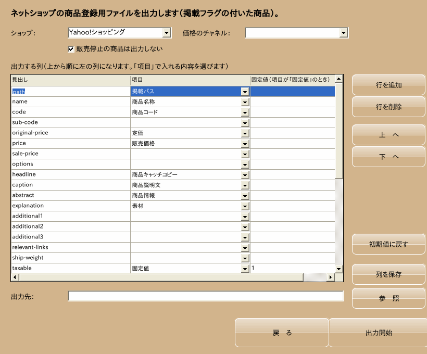Click the 列を保存 button
427x354 pixels.
click(388, 274)
